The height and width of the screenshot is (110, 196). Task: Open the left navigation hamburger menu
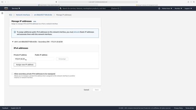(2, 13)
